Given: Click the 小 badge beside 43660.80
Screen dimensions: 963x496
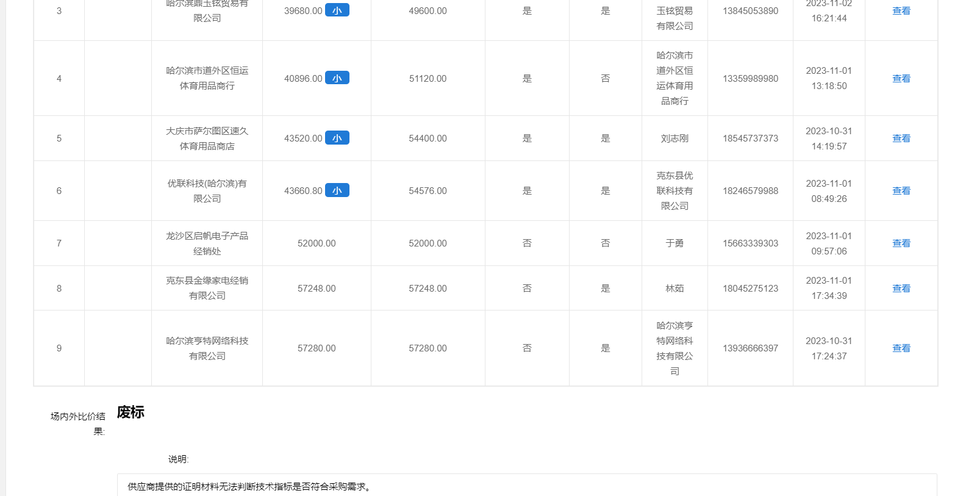Looking at the screenshot, I should [x=337, y=190].
